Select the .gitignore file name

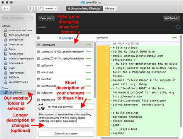(x=47, y=65)
